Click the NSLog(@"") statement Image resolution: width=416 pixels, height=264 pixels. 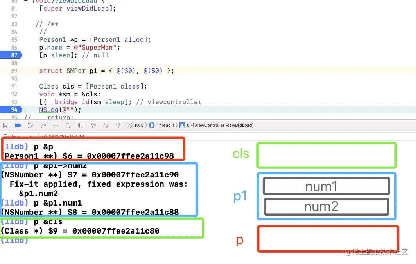60,110
